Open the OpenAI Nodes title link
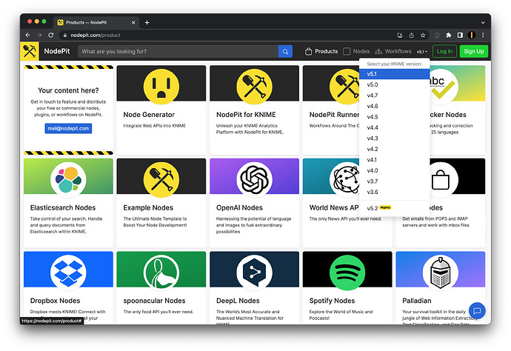This screenshot has height=351, width=511. click(x=239, y=208)
